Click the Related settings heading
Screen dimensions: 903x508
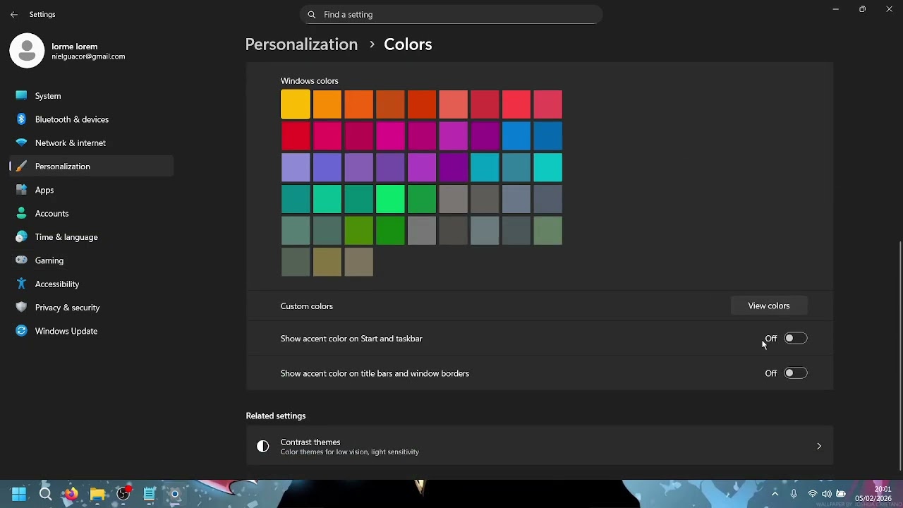[x=276, y=416]
